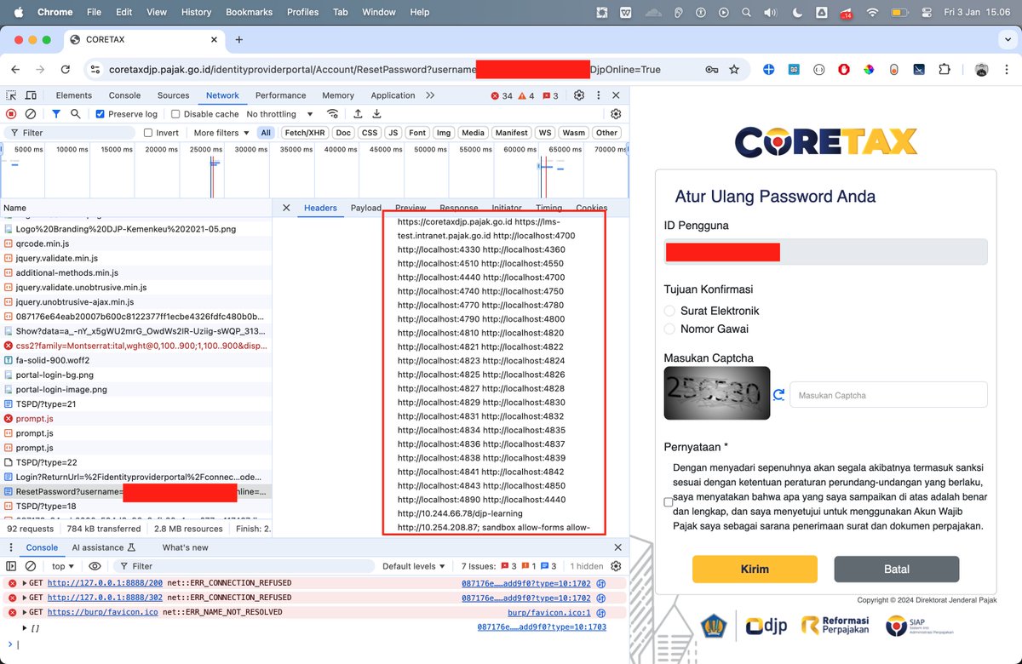Toggle device toolbar icon in DevTools

tap(32, 95)
